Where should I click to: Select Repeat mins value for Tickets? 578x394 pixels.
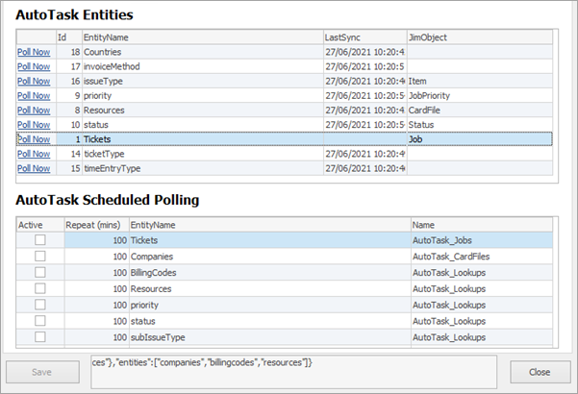pyautogui.click(x=97, y=240)
